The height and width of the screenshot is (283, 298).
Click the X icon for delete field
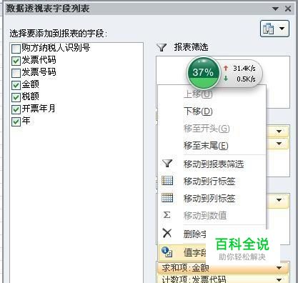coord(167,233)
